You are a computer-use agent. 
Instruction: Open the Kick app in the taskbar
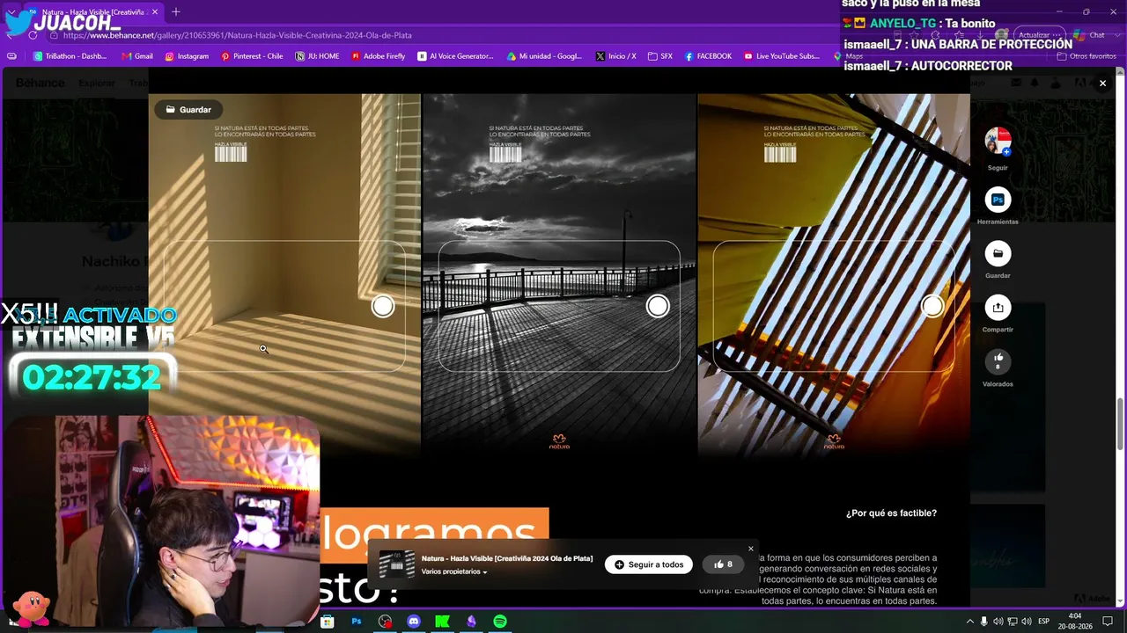(443, 622)
